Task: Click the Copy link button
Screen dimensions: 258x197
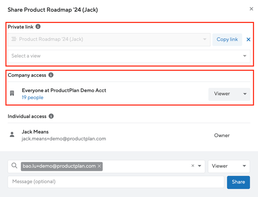Action: [227, 39]
